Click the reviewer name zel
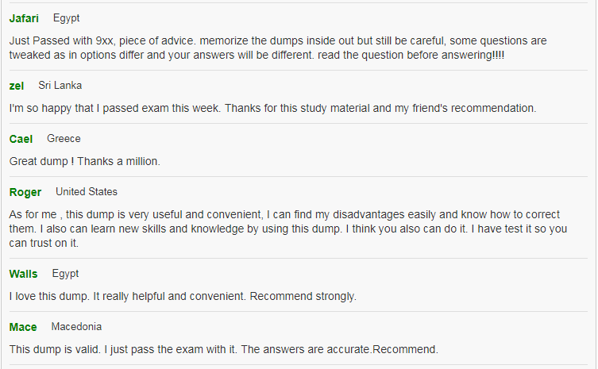 [17, 86]
